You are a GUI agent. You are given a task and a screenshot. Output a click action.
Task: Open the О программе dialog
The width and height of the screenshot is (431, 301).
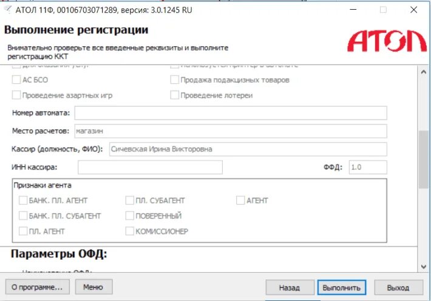(x=38, y=287)
